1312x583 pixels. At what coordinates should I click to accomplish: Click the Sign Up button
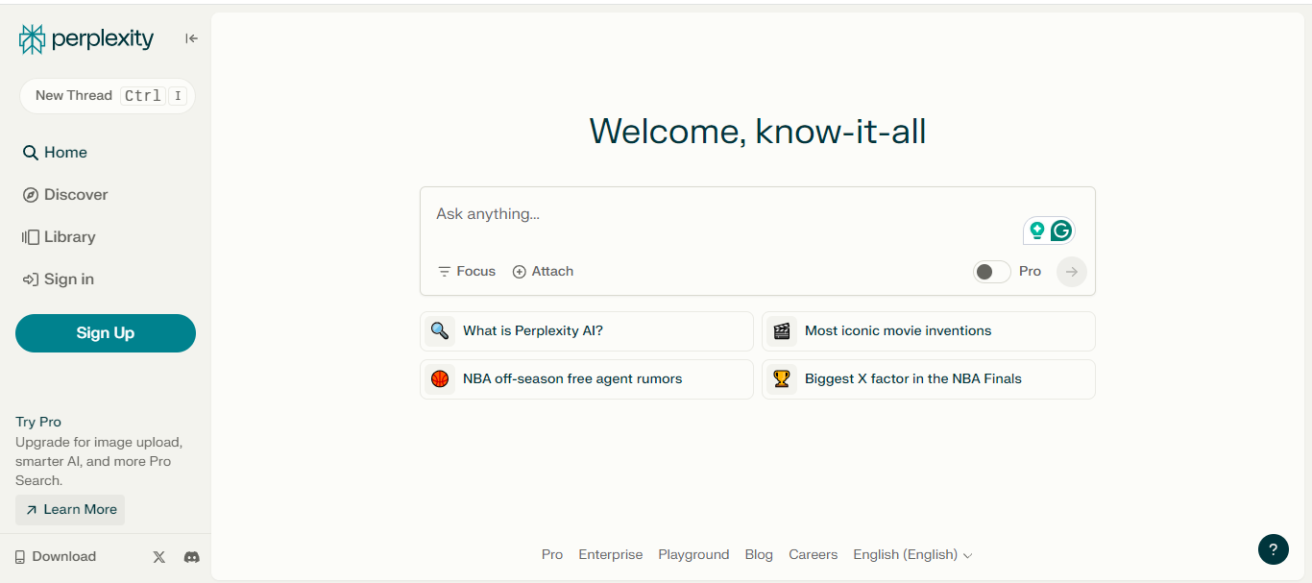pyautogui.click(x=106, y=333)
